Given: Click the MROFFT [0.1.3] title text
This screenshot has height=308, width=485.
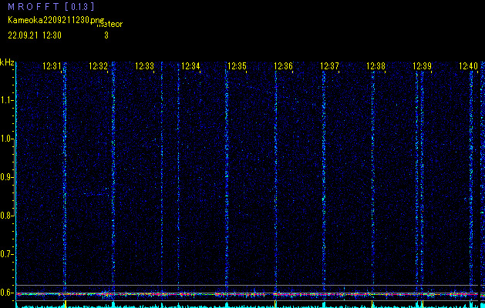Looking at the screenshot, I should (51, 6).
